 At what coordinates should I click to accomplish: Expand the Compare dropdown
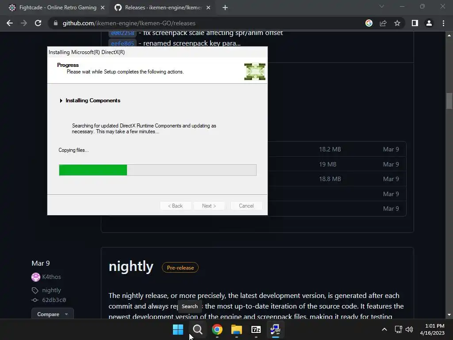(52, 314)
